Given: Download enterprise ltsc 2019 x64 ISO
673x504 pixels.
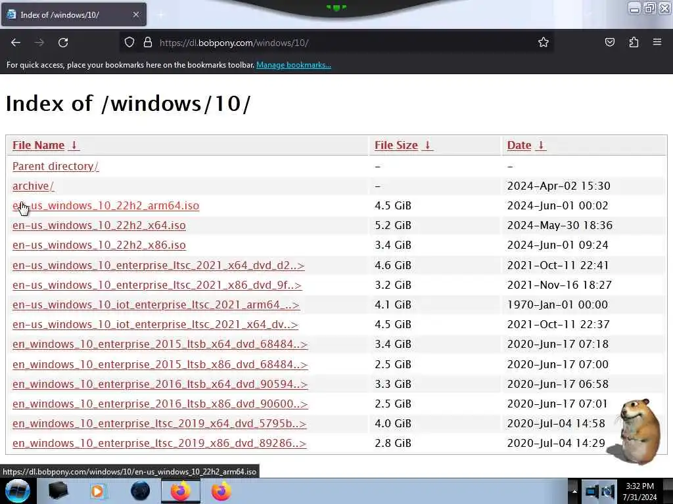Looking at the screenshot, I should (x=159, y=423).
